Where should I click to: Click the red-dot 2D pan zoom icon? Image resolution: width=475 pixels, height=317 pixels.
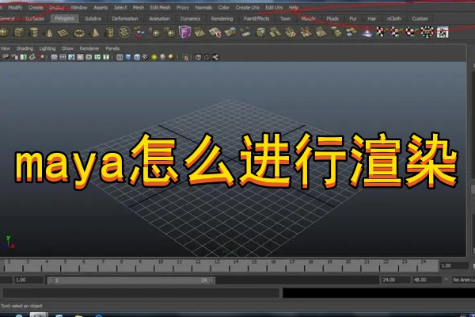pos(41,57)
